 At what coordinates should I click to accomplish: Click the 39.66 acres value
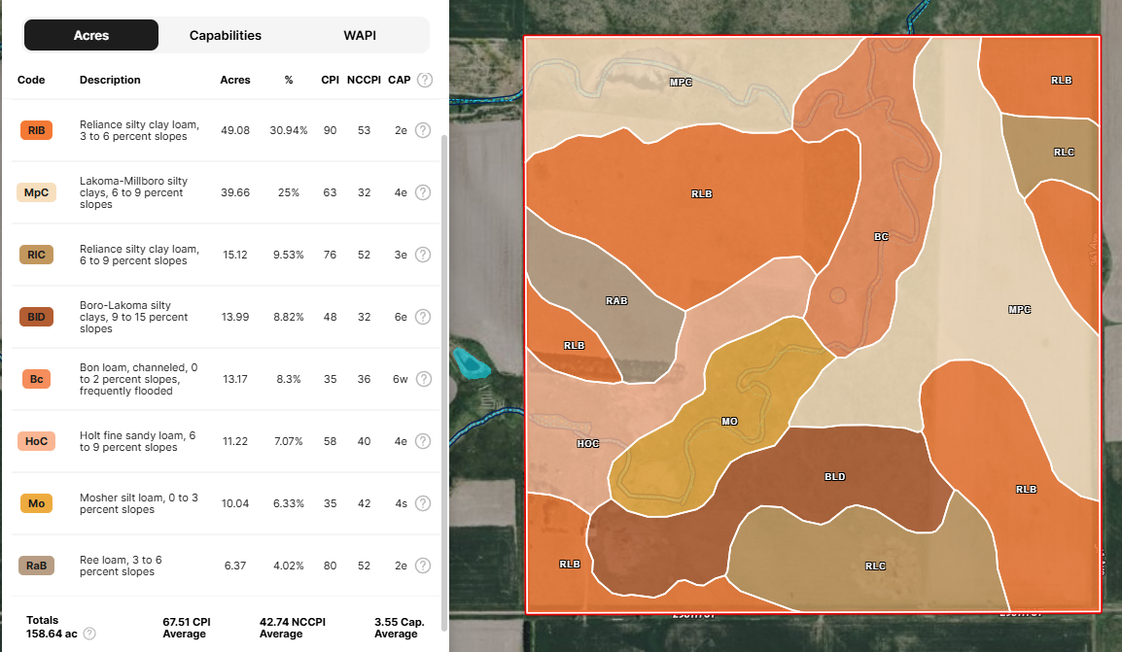[235, 192]
